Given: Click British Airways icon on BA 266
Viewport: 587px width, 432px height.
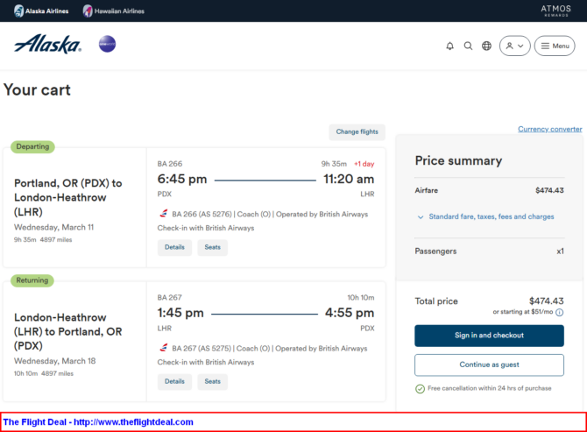Looking at the screenshot, I should click(x=163, y=214).
